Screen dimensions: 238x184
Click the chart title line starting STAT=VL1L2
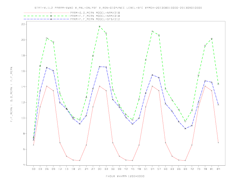click(118, 8)
